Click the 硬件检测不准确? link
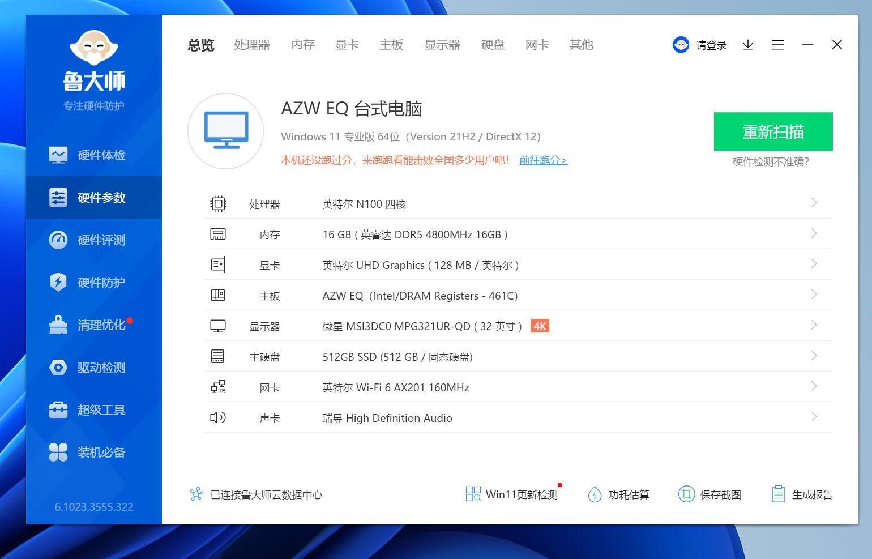The width and height of the screenshot is (872, 559). click(x=771, y=162)
